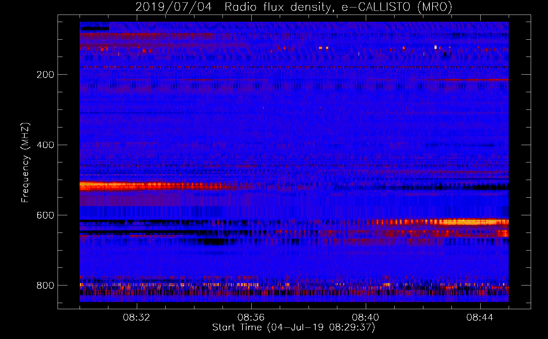Click the 08:36 time tick label
This screenshot has height=339, width=548.
coord(251,318)
